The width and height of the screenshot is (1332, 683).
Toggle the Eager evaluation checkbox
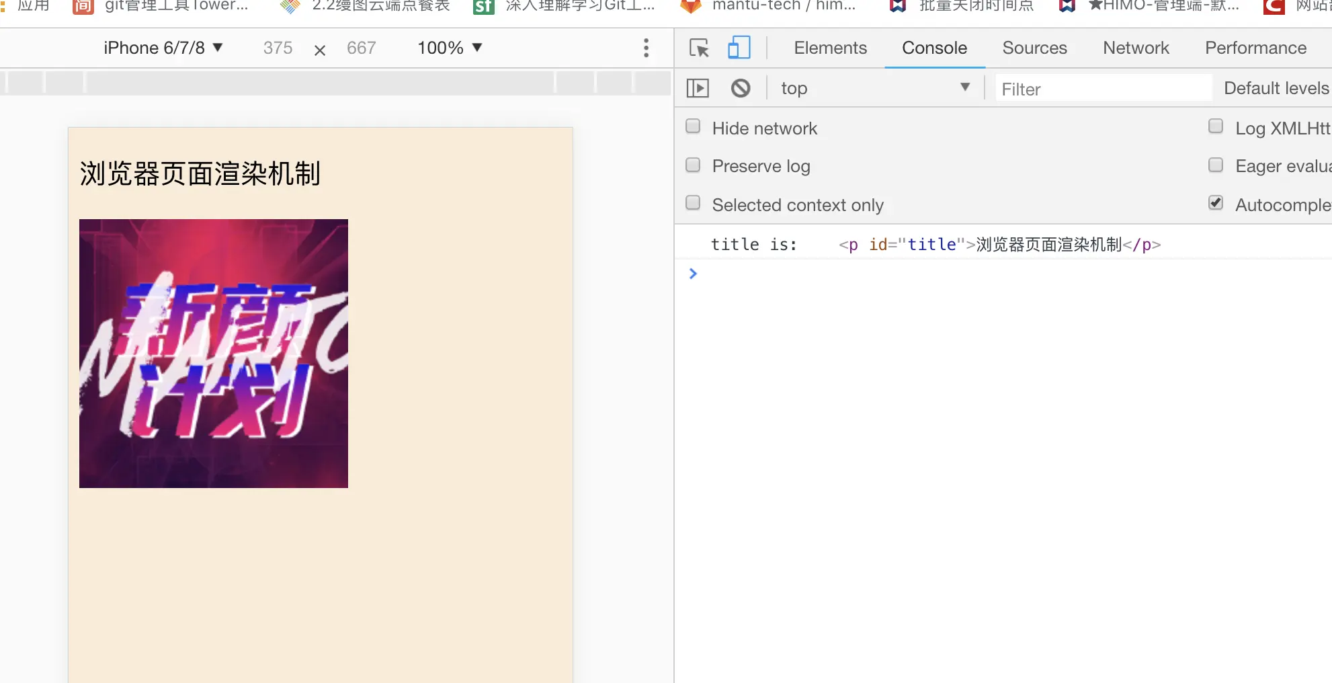[x=1216, y=165]
